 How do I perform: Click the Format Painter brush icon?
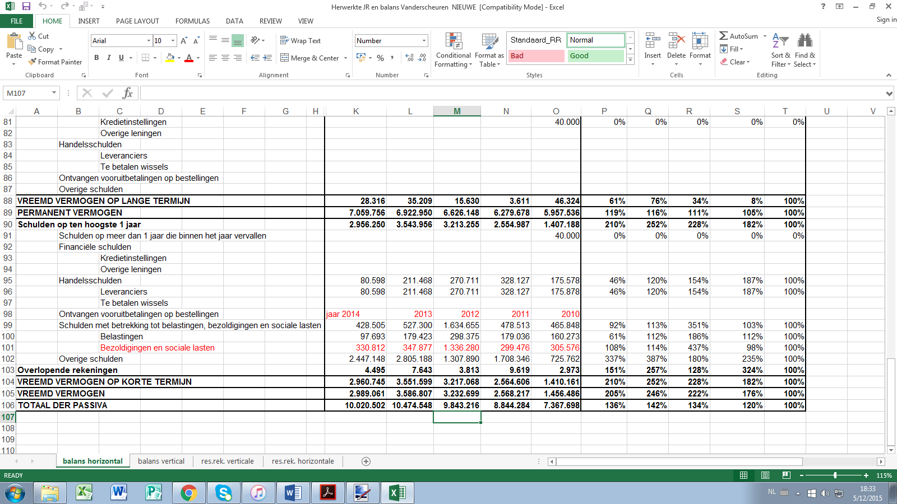click(x=33, y=62)
